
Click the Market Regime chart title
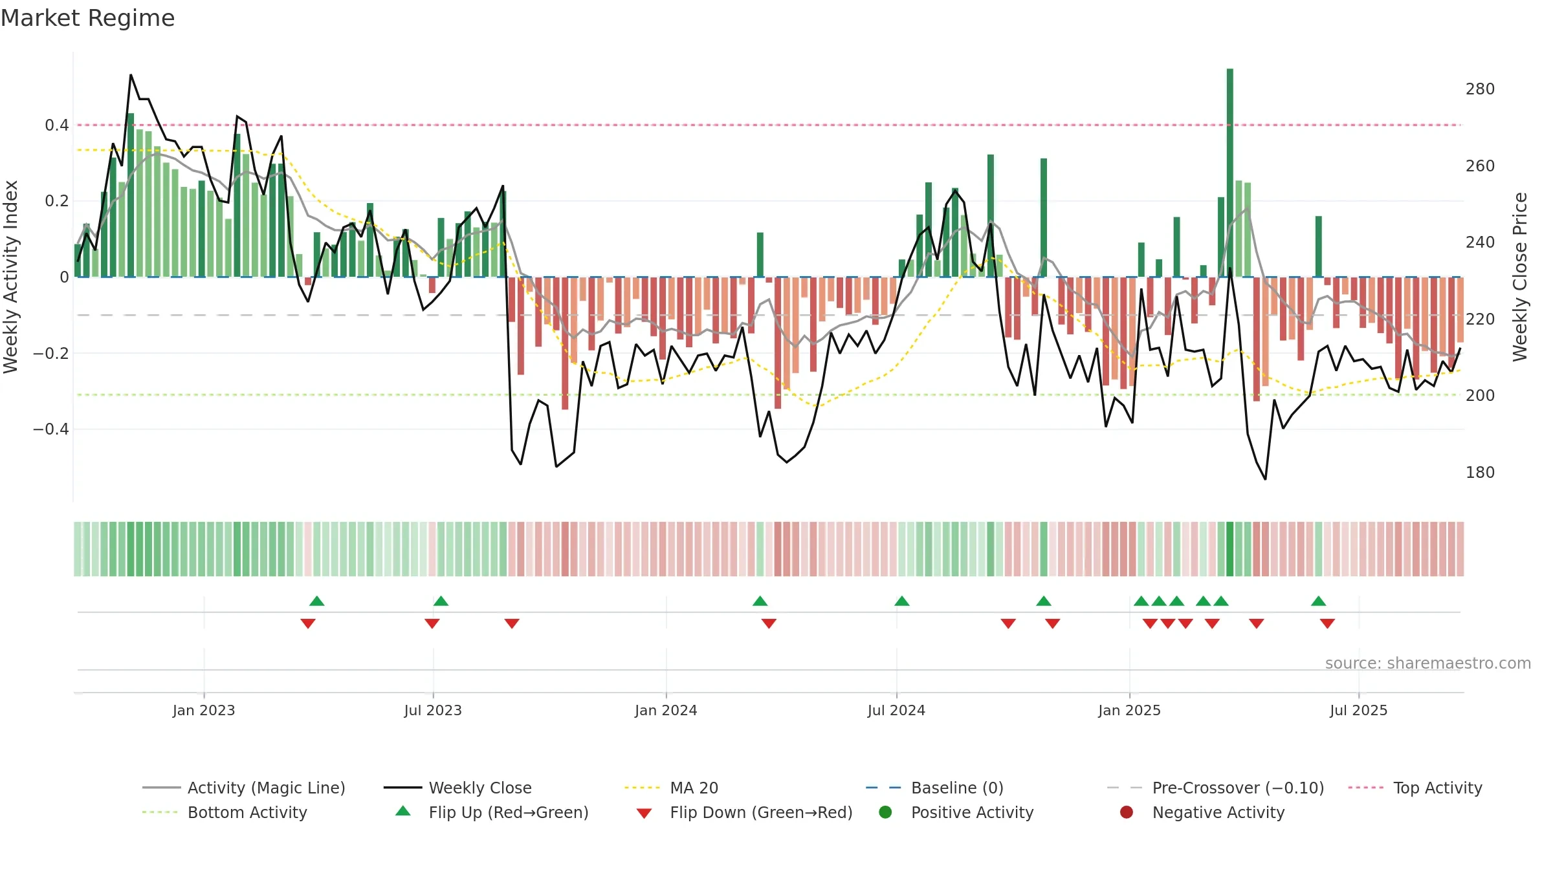pos(87,18)
